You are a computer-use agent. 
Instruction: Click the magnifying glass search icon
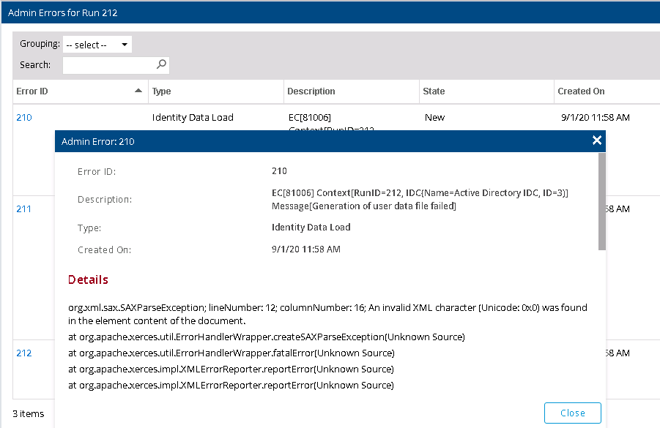point(162,64)
